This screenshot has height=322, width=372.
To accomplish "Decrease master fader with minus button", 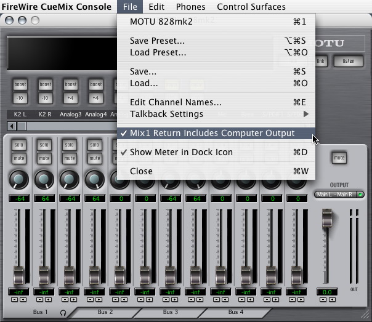I will [x=323, y=300].
